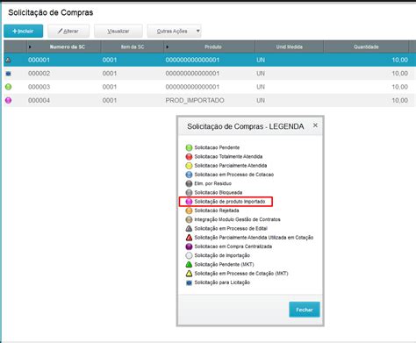Image resolution: width=416 pixels, height=343 pixels.
Task: Click 'Solicitacao Totalmente Atendida' legend text
Action: pos(228,157)
